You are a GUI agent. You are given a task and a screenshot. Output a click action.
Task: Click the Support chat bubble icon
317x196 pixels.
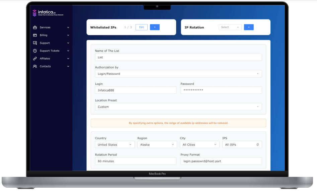coord(35,43)
